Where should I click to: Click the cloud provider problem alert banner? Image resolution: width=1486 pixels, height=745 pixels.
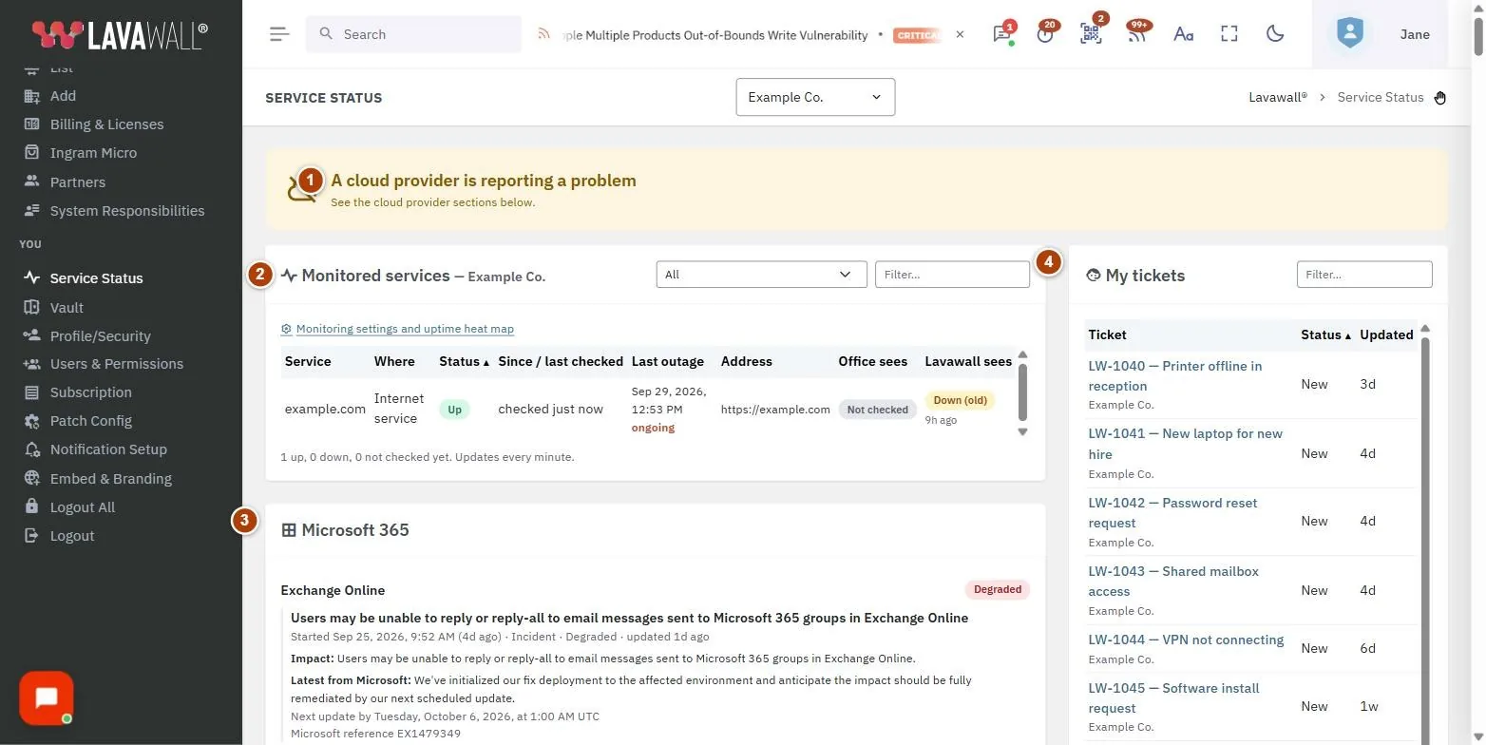(x=856, y=188)
